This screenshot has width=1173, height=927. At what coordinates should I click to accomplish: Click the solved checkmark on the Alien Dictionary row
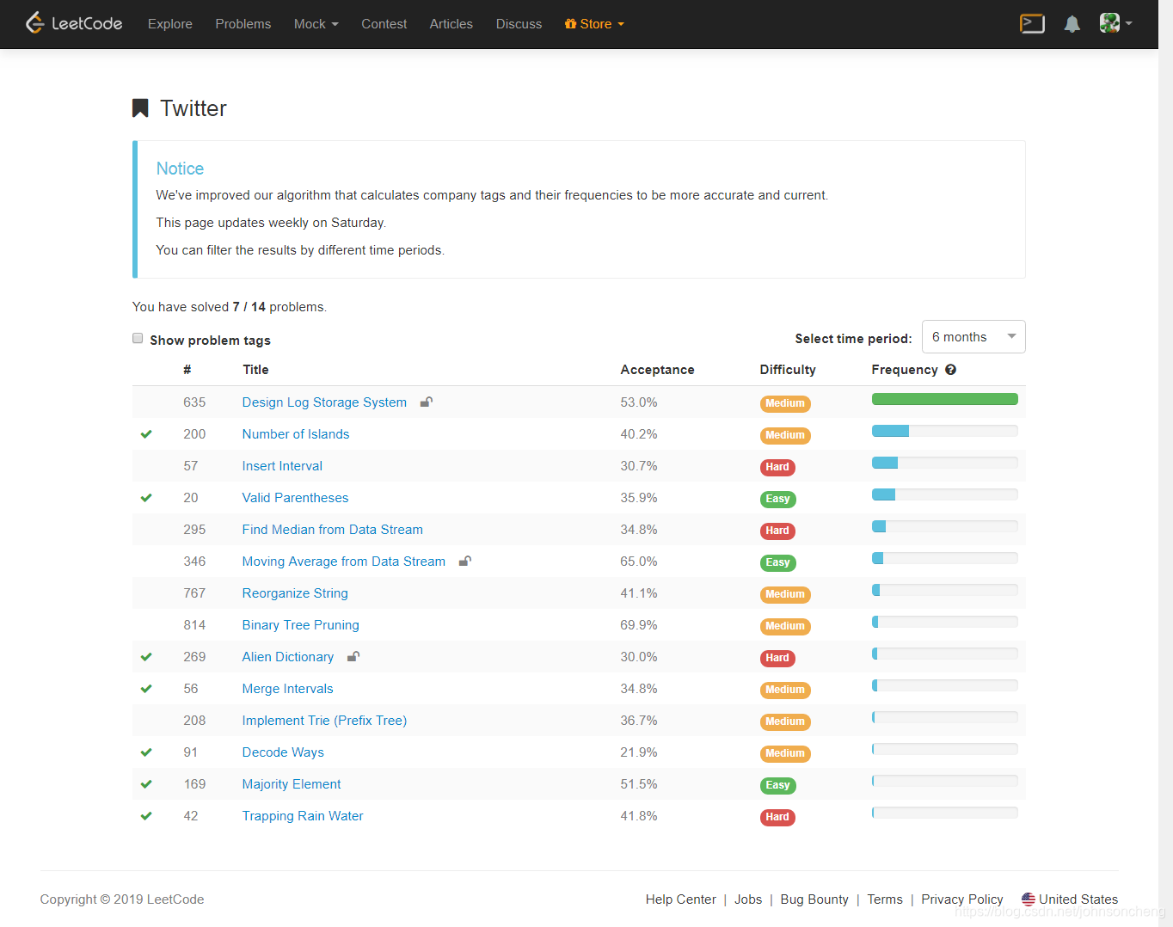146,657
